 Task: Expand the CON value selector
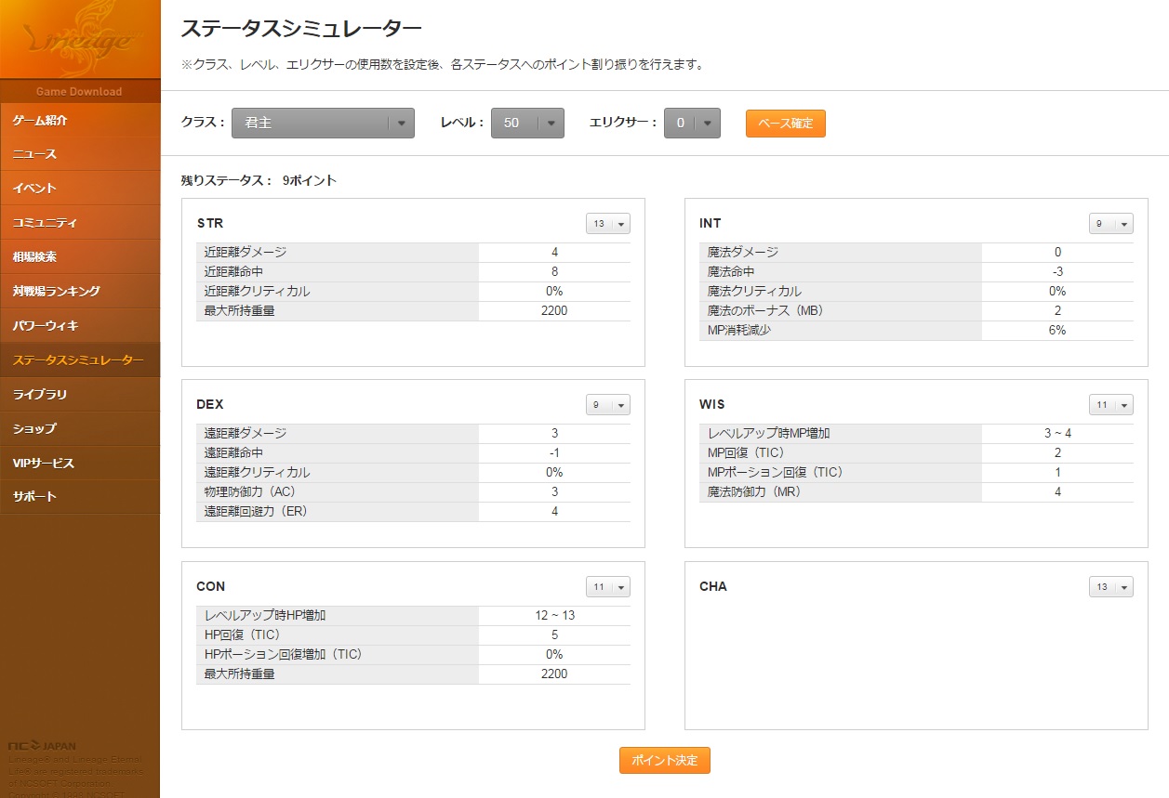pyautogui.click(x=608, y=587)
